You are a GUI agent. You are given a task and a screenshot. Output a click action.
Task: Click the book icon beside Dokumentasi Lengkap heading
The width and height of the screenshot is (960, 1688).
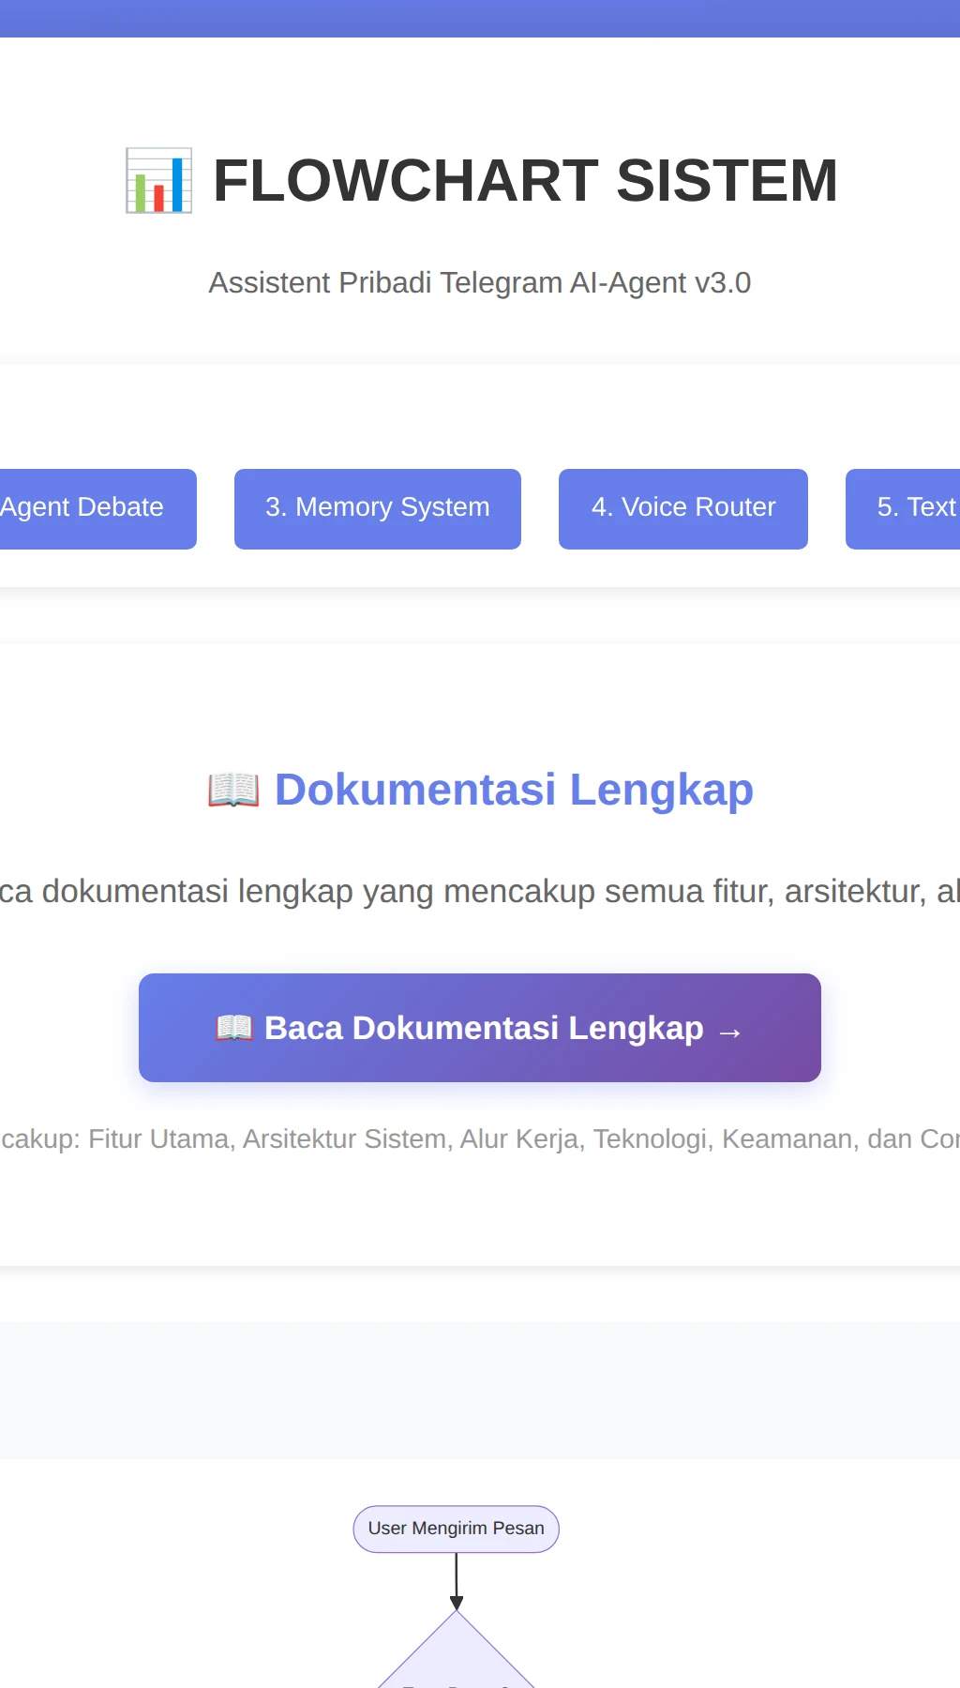point(233,790)
